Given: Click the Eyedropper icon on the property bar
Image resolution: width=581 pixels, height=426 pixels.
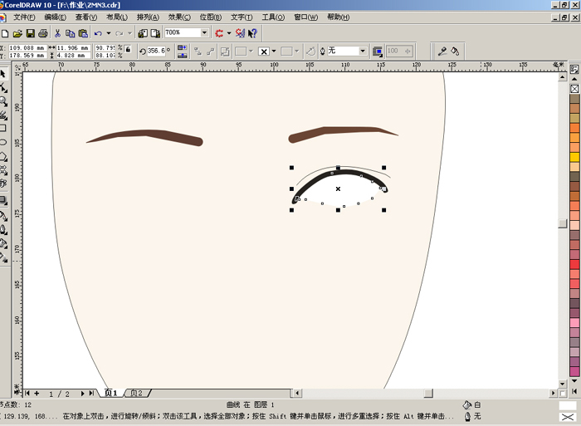Looking at the screenshot, I should click(442, 51).
